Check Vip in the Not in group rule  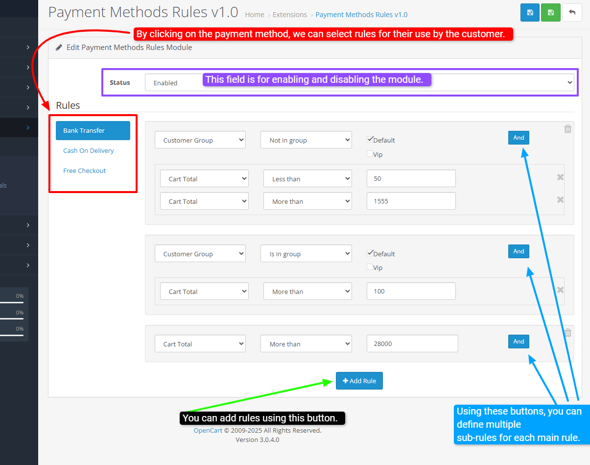click(370, 154)
